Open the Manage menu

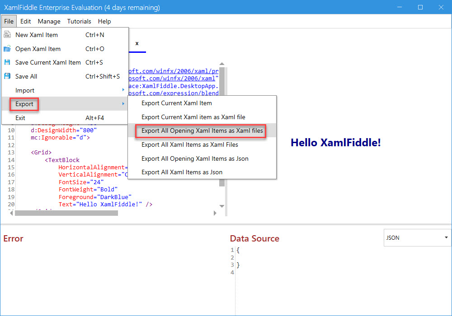[49, 21]
